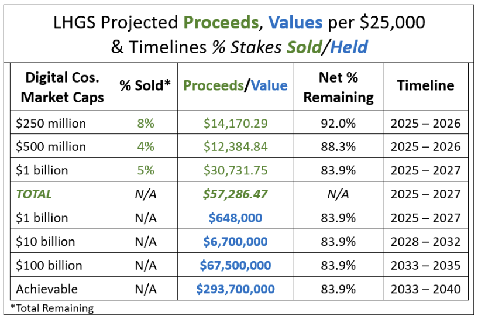Screen dimensions: 478x319
Task: Select the $293,700,000 value cell
Action: pos(235,289)
